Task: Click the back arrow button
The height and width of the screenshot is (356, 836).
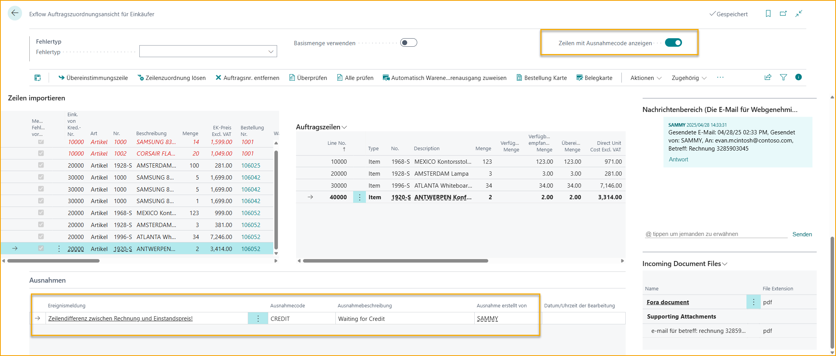Action: point(15,13)
